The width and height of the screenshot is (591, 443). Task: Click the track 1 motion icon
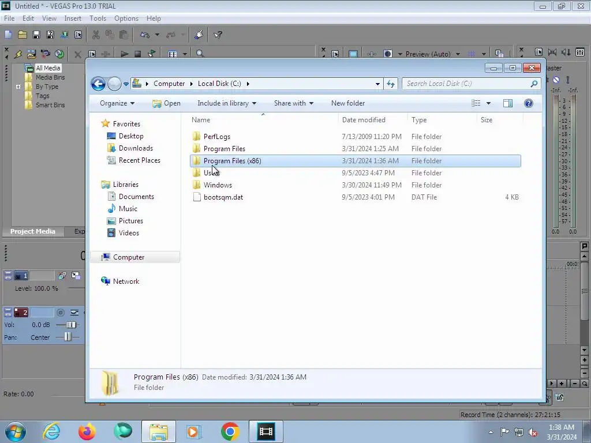(62, 276)
